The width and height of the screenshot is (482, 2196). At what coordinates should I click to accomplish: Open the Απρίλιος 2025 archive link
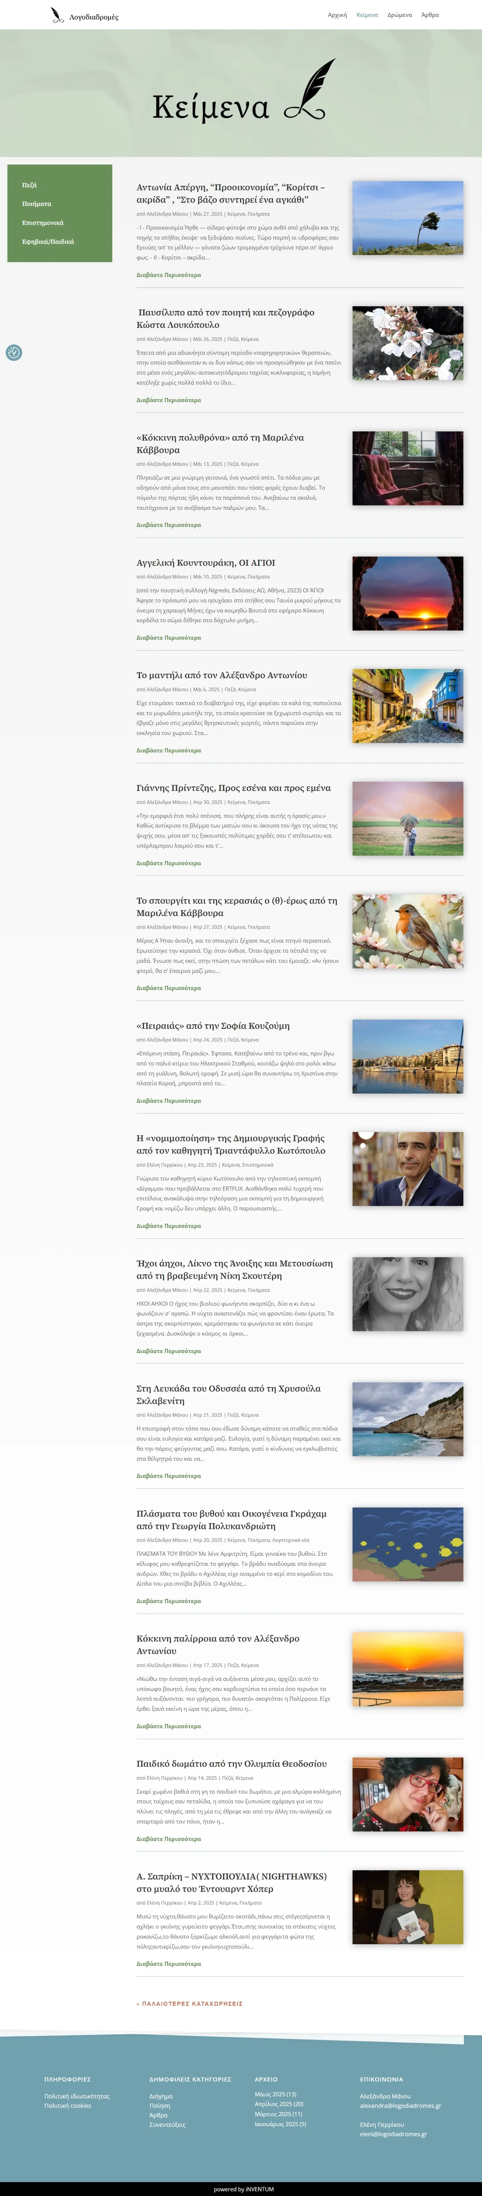(x=279, y=2104)
